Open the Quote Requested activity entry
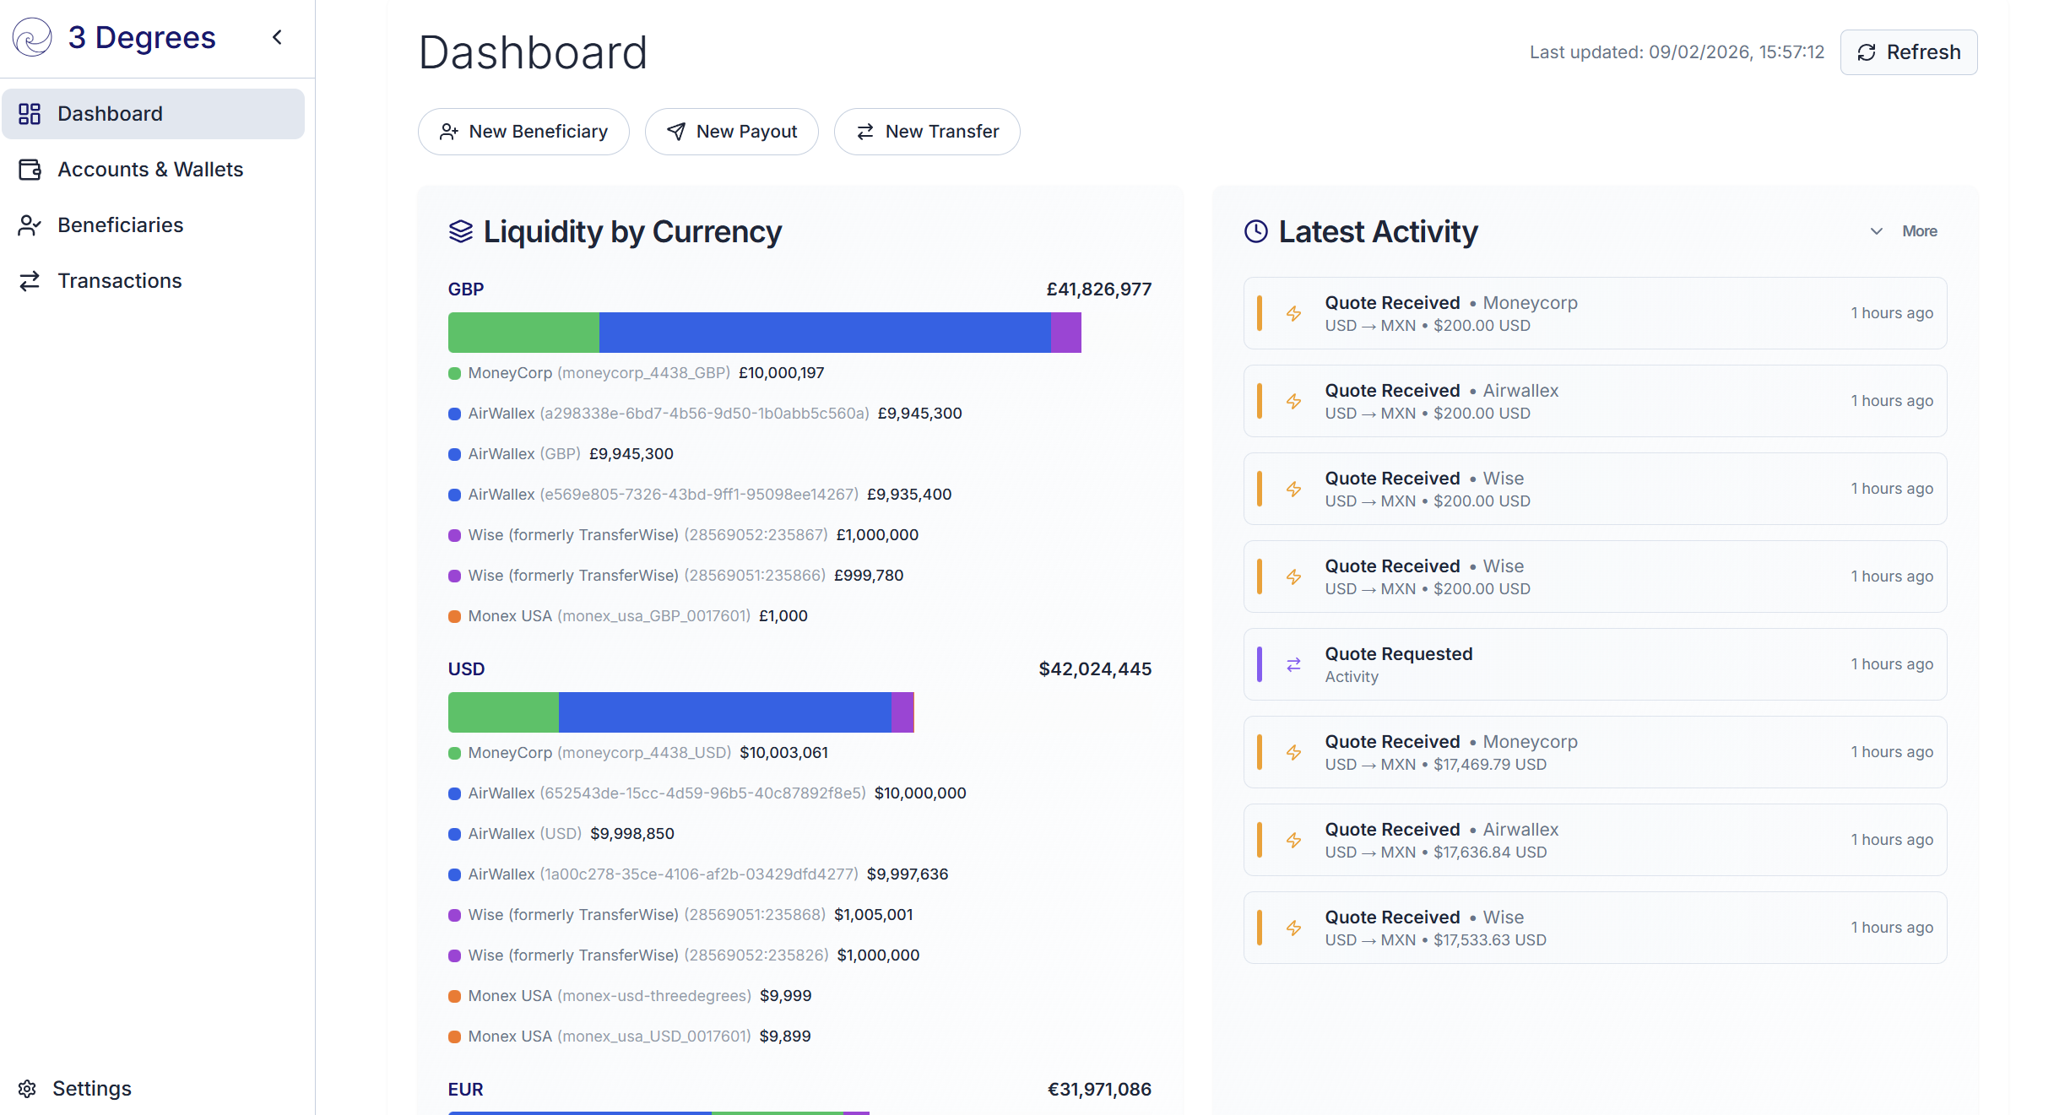Viewport: 2054px width, 1115px height. tap(1595, 664)
